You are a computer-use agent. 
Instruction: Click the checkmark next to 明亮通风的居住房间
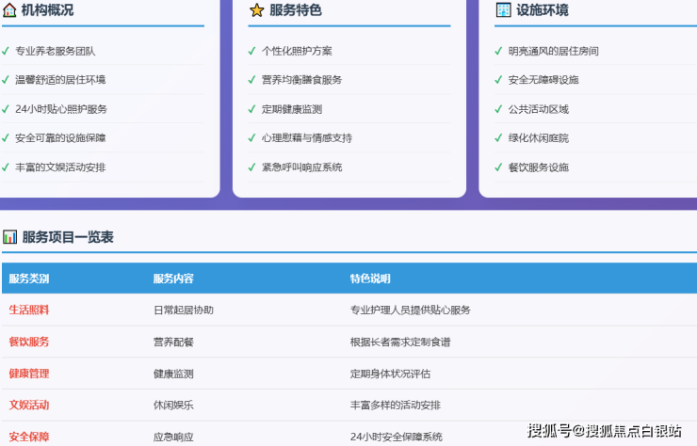click(498, 51)
